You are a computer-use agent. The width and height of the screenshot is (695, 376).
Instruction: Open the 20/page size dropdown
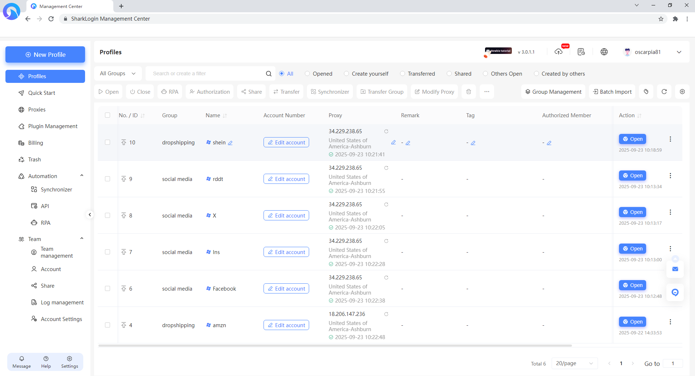tap(574, 363)
